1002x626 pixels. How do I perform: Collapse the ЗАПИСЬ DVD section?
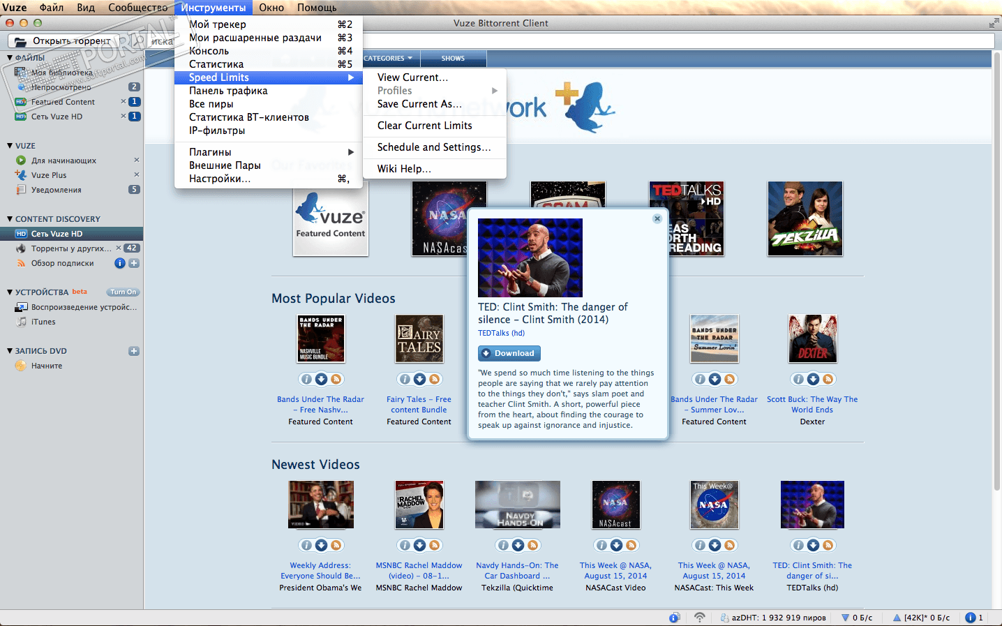tap(10, 351)
